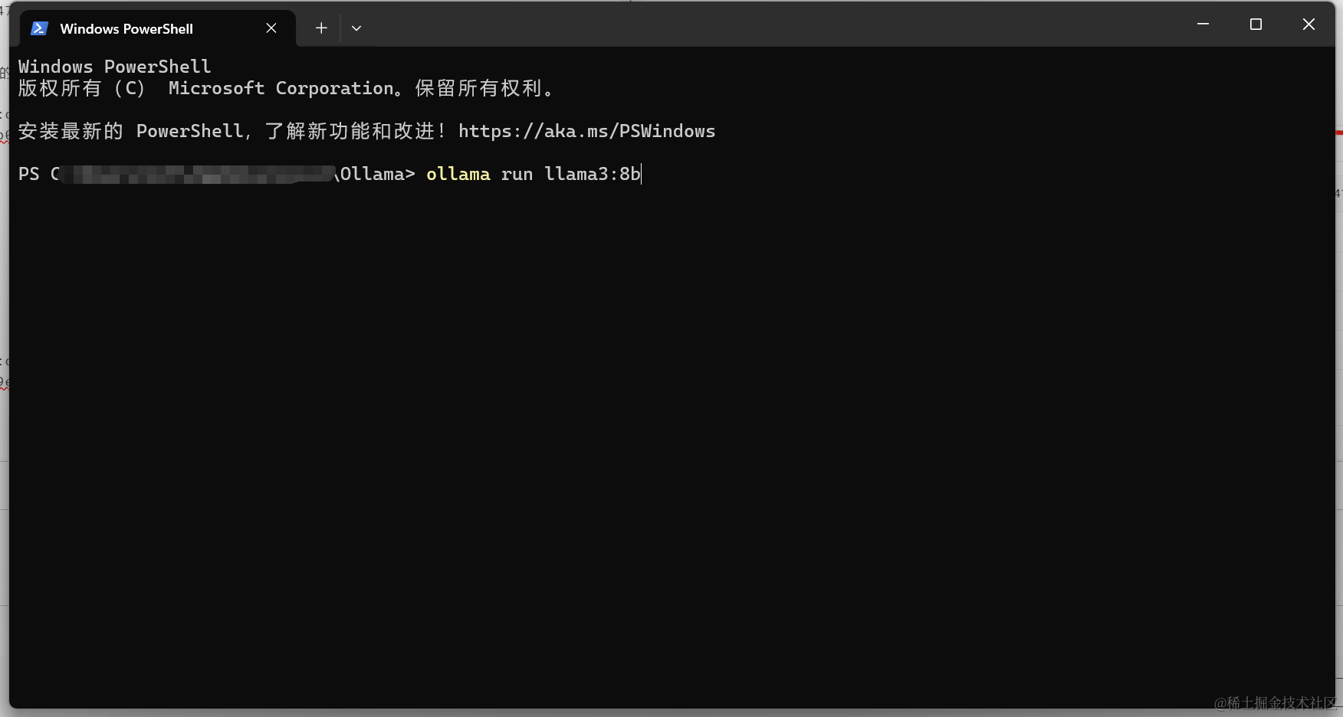
Task: Click the blurred path in the prompt
Action: click(x=196, y=175)
